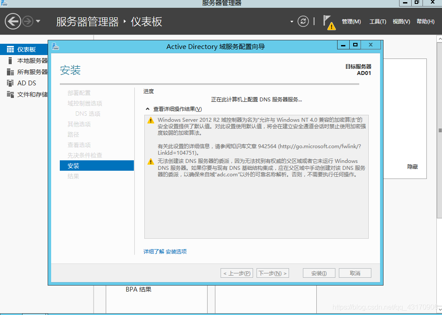Open the 工具(T) menu
Screen dimensions: 442x315
pos(377,22)
